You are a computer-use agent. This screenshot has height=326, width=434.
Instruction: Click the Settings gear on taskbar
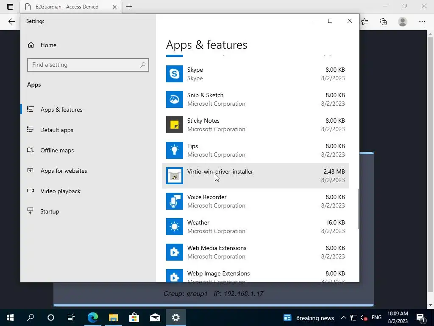point(176,318)
